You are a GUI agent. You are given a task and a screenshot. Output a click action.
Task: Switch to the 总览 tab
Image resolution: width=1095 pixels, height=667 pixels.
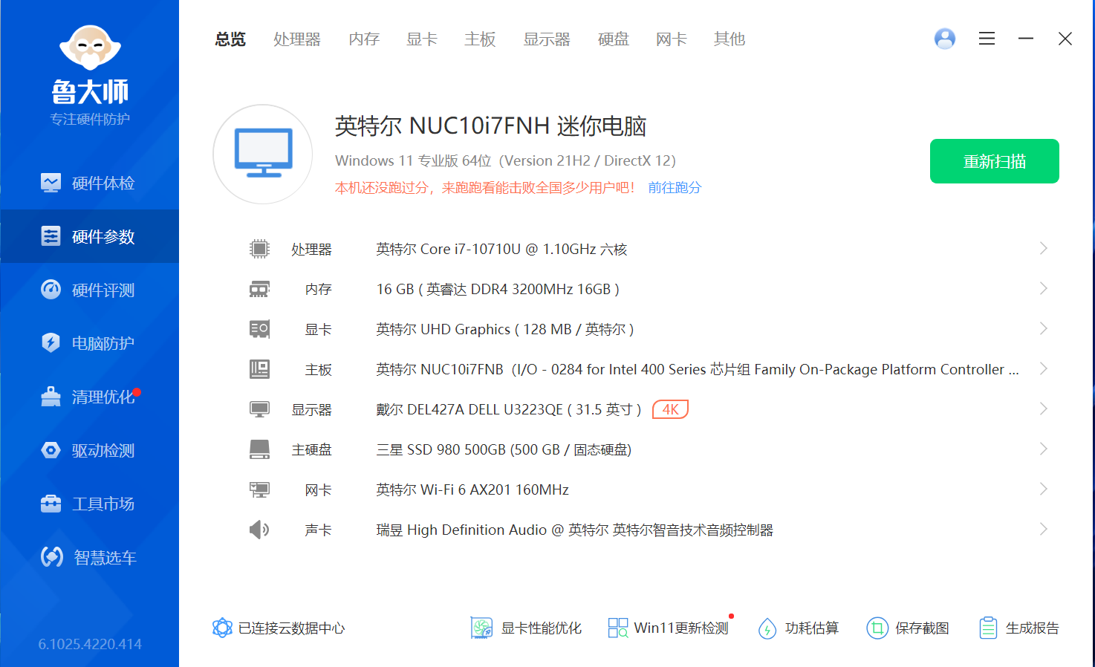(x=230, y=39)
